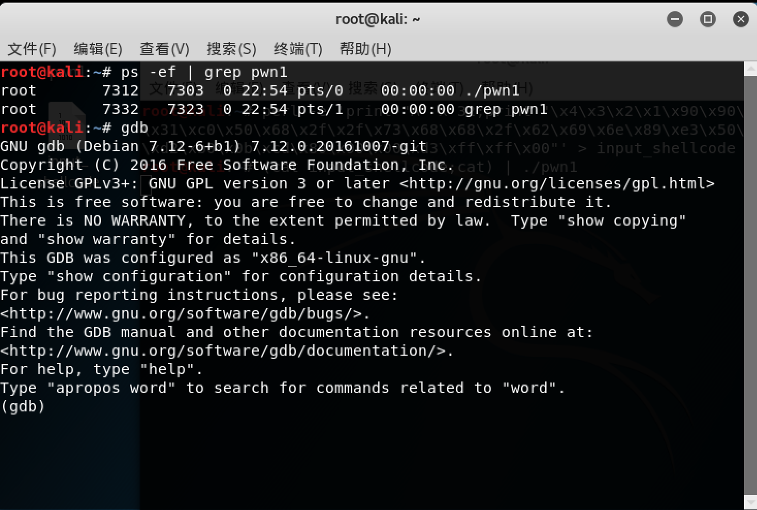Screen dimensions: 757x510
Task: Click the vertical scrollbar track
Action: [x=751, y=285]
